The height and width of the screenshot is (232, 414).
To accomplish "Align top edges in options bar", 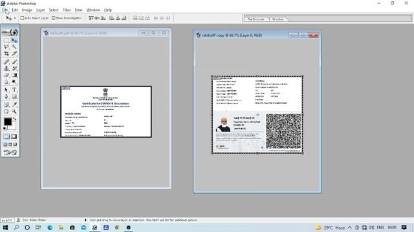I will 91,18.
